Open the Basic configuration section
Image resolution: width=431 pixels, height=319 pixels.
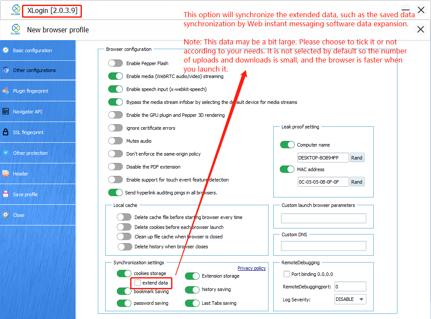(37, 50)
